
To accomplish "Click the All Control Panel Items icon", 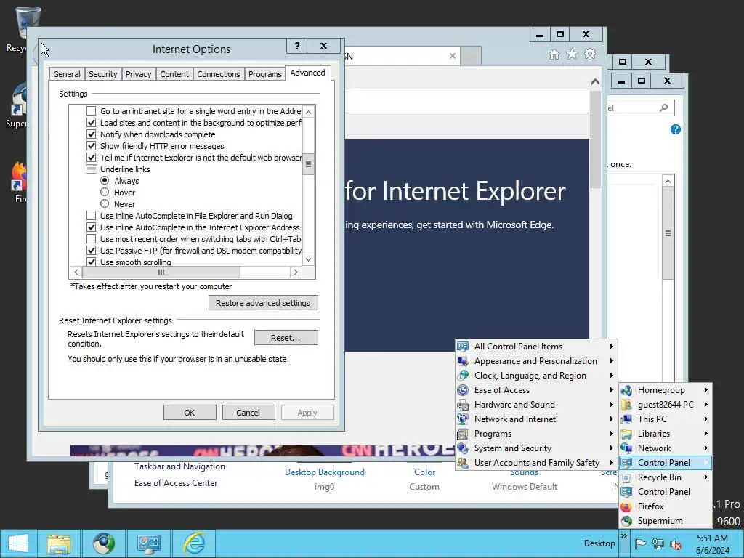I will pyautogui.click(x=463, y=347).
